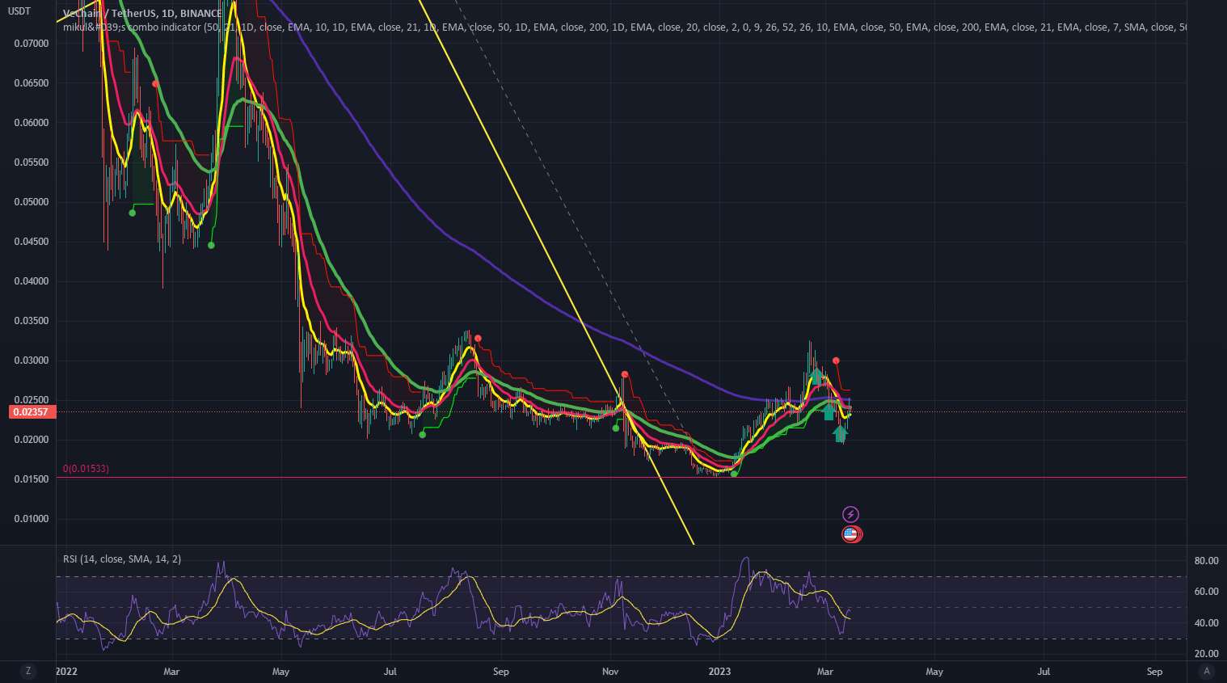
Task: Click the Z timezone button
Action: click(28, 671)
